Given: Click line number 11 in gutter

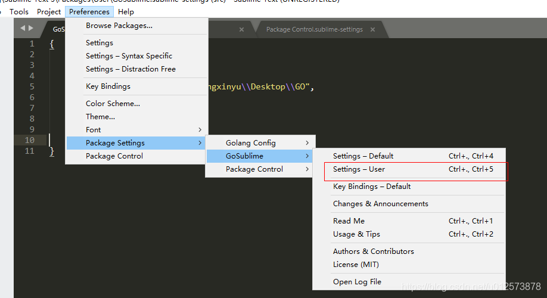Looking at the screenshot, I should 30,151.
